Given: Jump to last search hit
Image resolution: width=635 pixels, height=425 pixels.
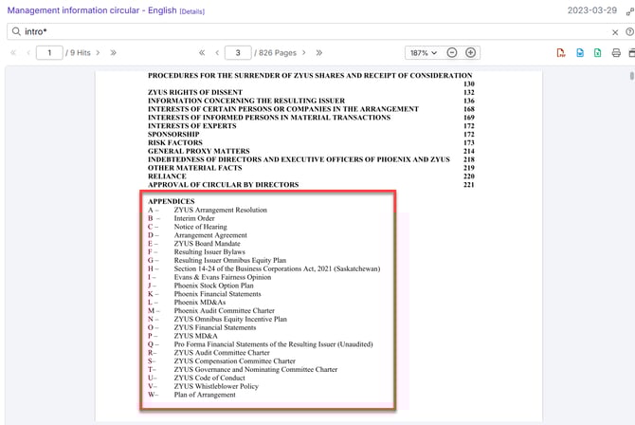Looking at the screenshot, I should coord(114,53).
